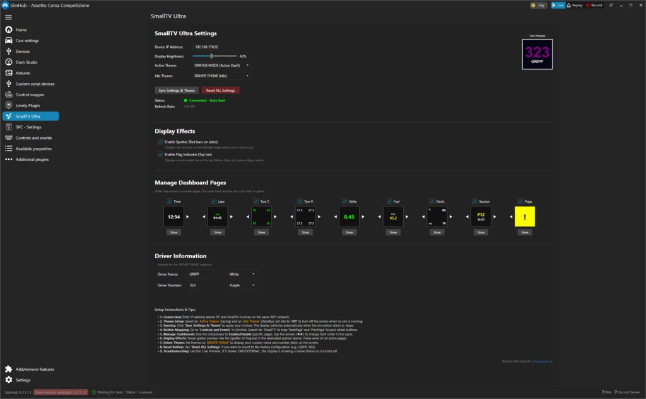Click the Delta page 0.45 thumbnail
This screenshot has width=646, height=399.
coord(349,216)
